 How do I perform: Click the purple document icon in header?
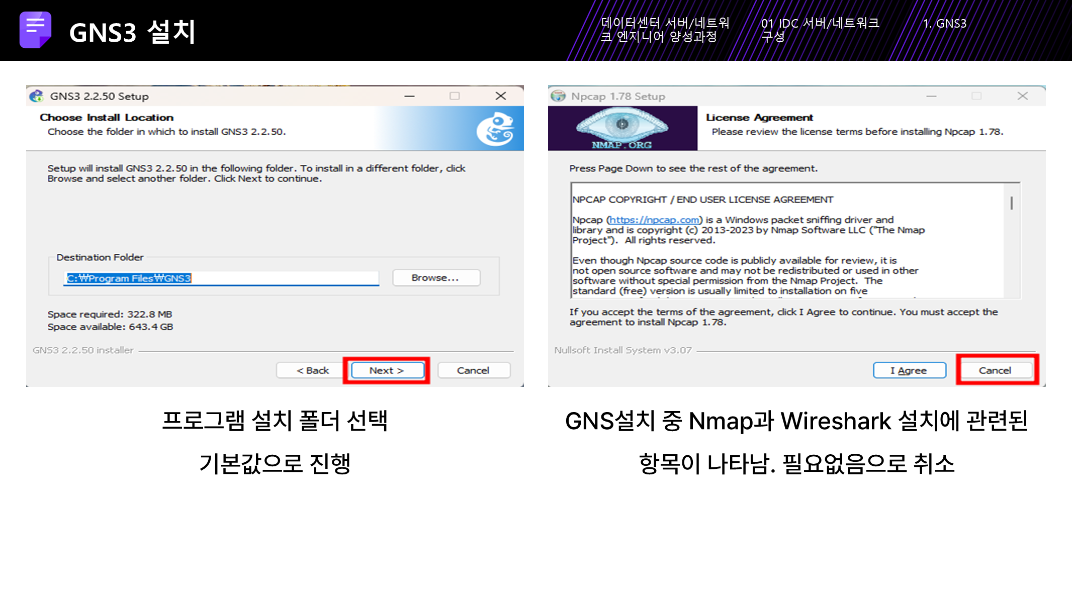pyautogui.click(x=35, y=30)
